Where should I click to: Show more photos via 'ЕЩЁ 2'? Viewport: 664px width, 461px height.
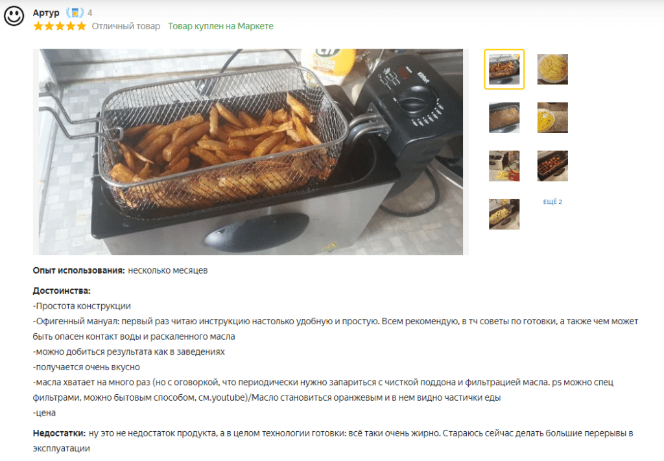point(552,202)
